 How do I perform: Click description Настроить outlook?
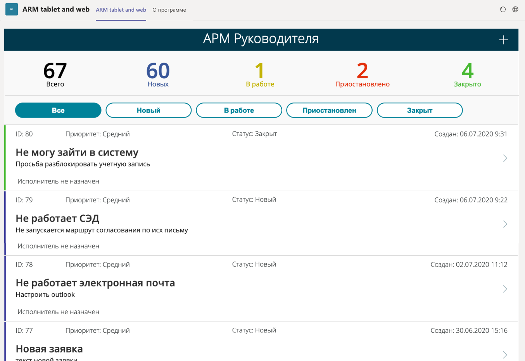point(45,295)
